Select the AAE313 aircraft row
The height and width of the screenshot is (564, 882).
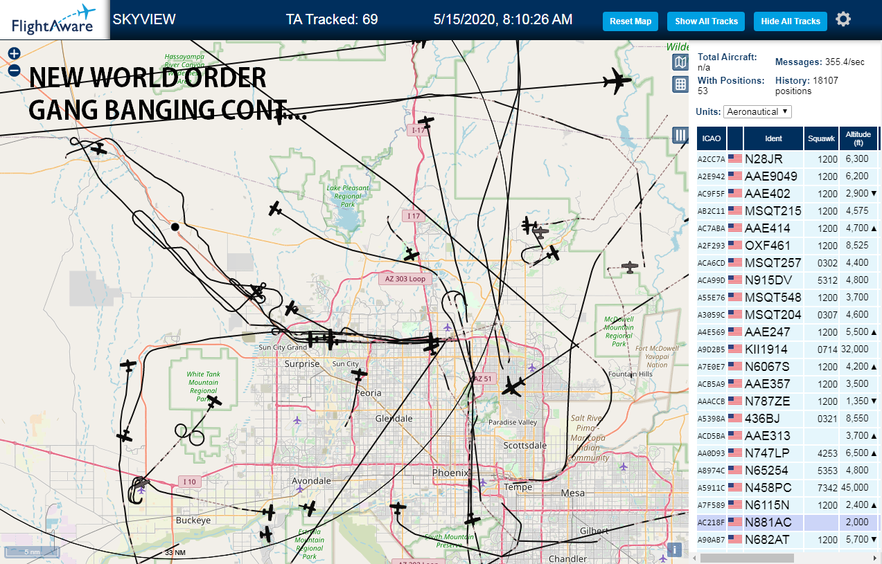[788, 435]
